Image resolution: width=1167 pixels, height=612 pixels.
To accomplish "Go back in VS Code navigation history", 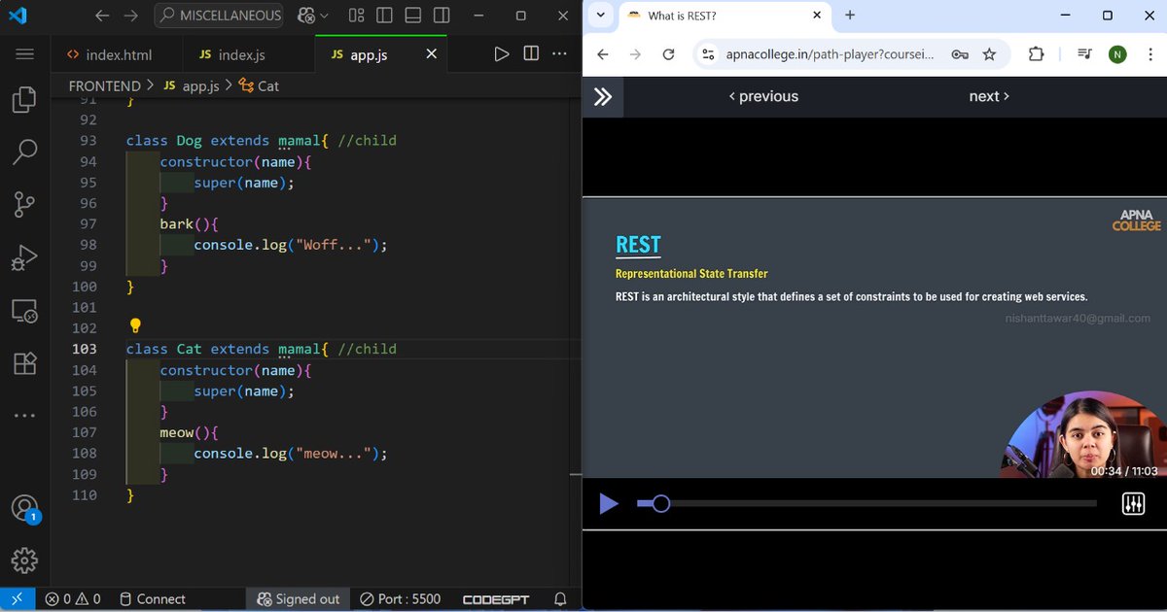I will pyautogui.click(x=103, y=16).
